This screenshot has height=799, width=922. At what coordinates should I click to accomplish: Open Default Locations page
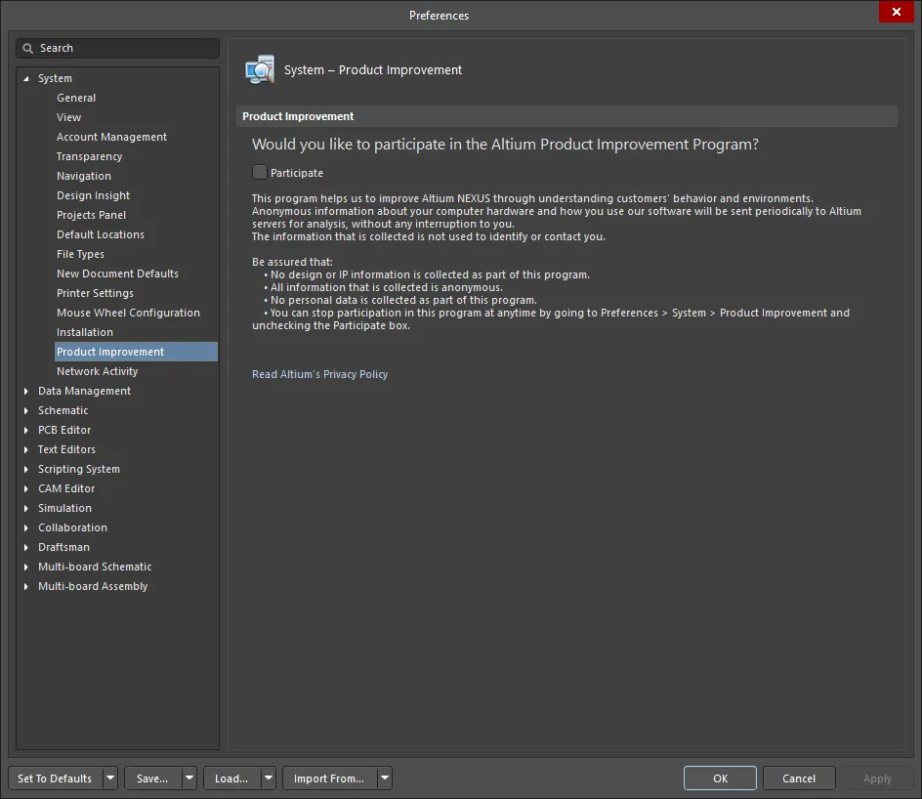[x=101, y=234]
